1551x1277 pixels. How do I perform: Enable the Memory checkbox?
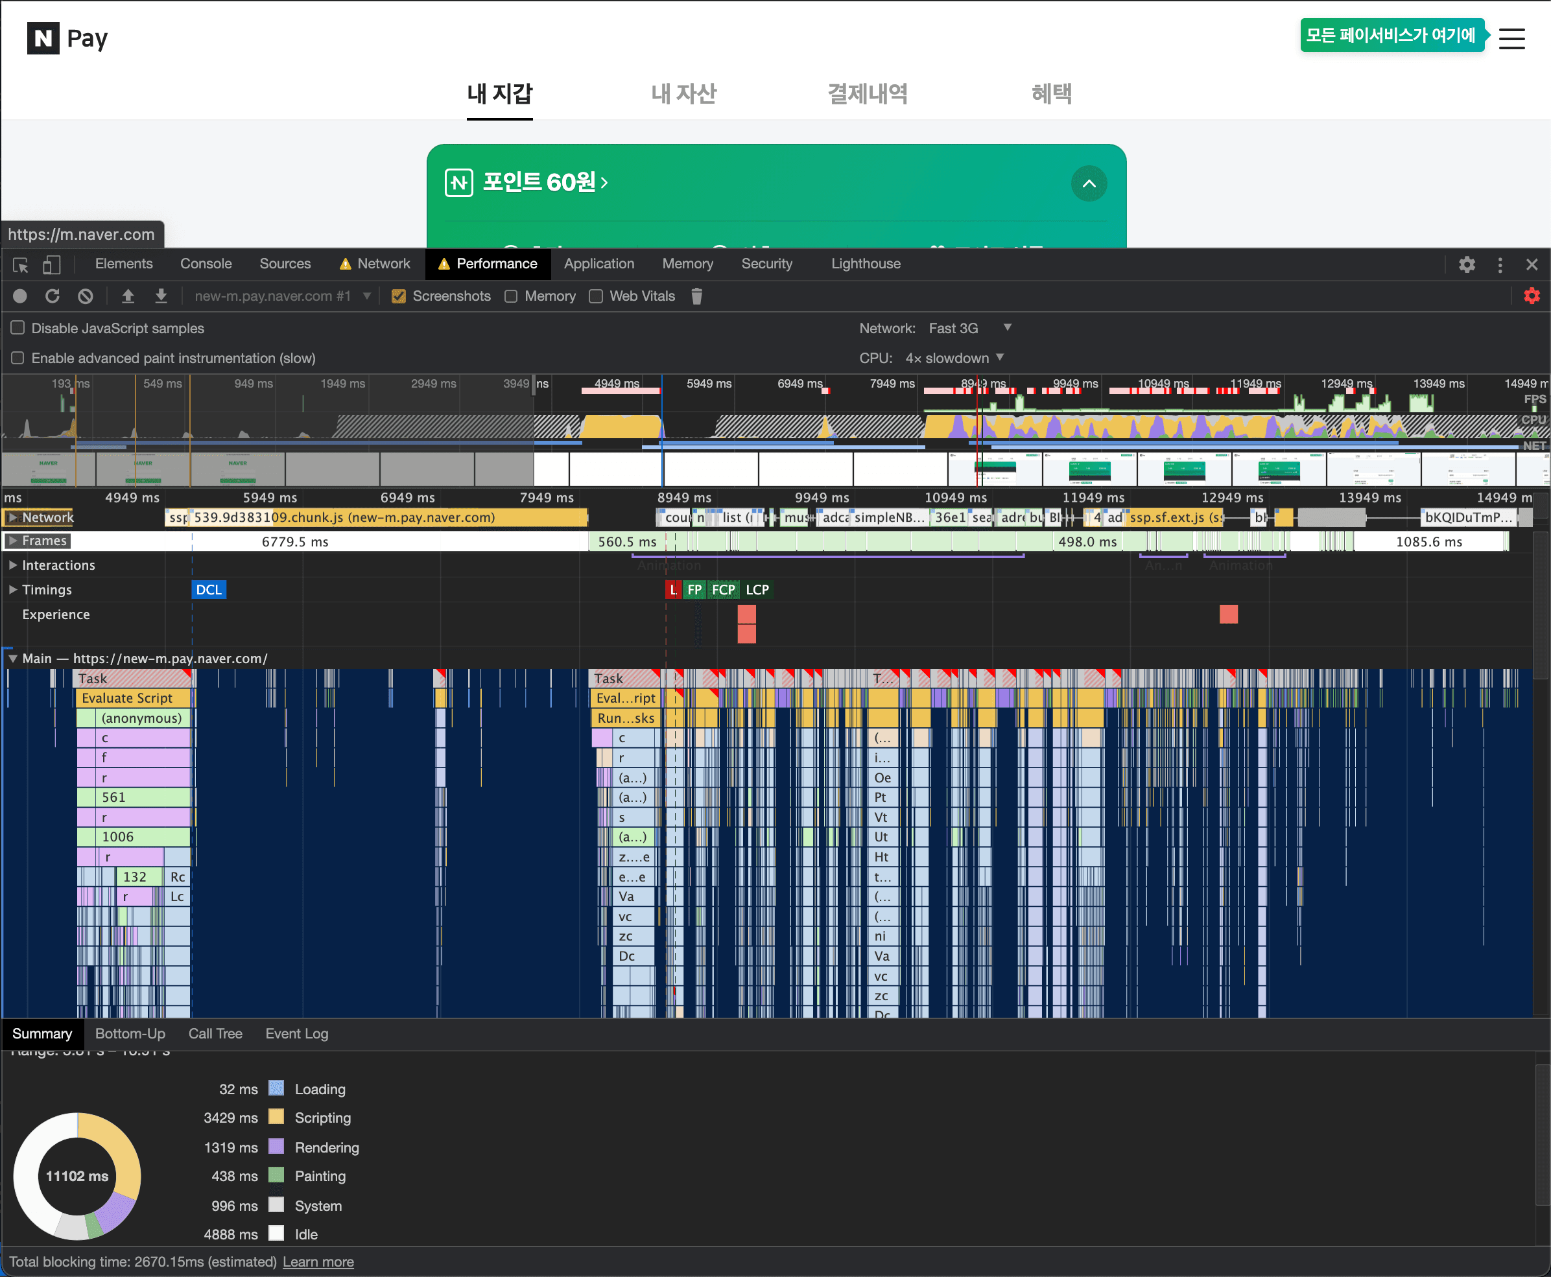(510, 296)
